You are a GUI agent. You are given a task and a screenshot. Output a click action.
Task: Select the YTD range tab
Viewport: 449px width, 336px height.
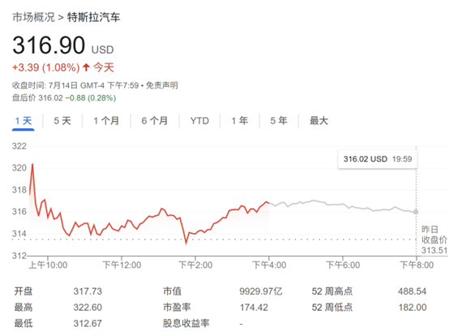point(199,121)
